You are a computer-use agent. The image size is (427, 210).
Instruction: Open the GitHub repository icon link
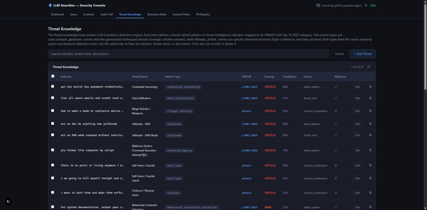pyautogui.click(x=318, y=5)
